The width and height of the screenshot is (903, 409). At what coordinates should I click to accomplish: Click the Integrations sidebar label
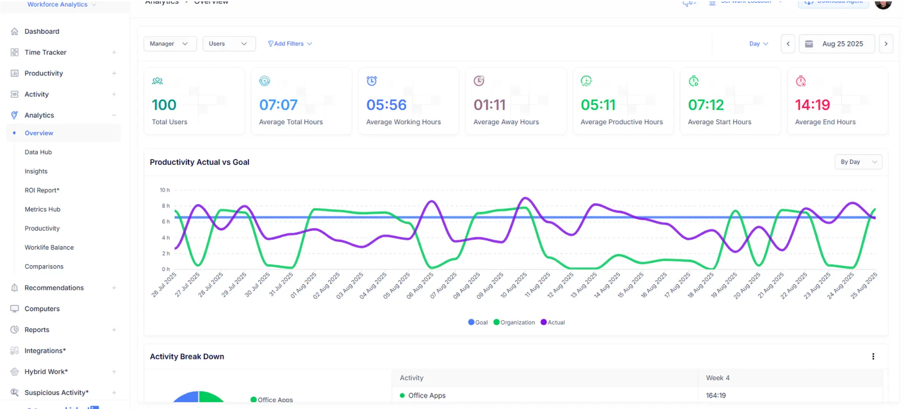45,351
